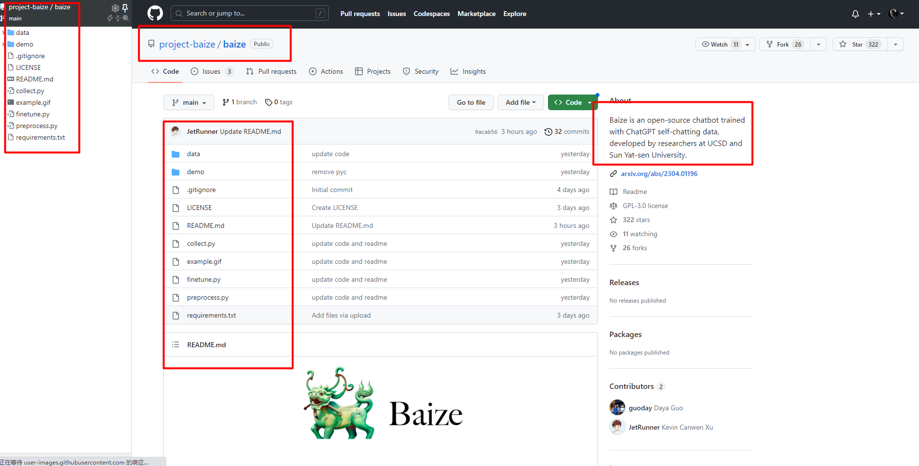Pin the sidebar with pin icon
The image size is (919, 466).
(x=125, y=8)
